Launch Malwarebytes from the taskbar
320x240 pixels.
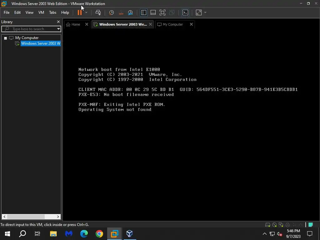tap(69, 234)
